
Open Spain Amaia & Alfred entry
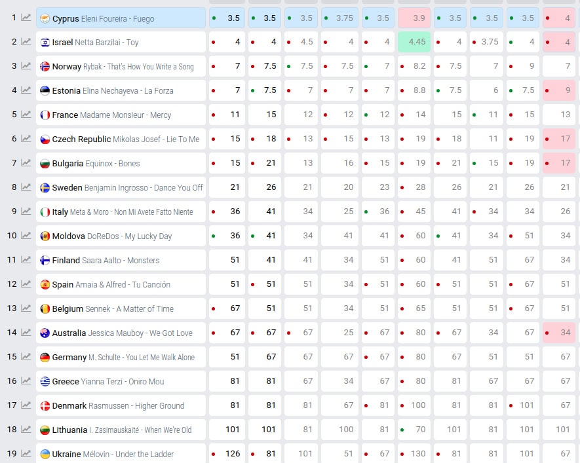pos(121,284)
